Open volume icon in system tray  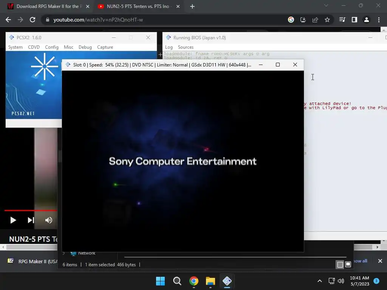[x=341, y=281]
